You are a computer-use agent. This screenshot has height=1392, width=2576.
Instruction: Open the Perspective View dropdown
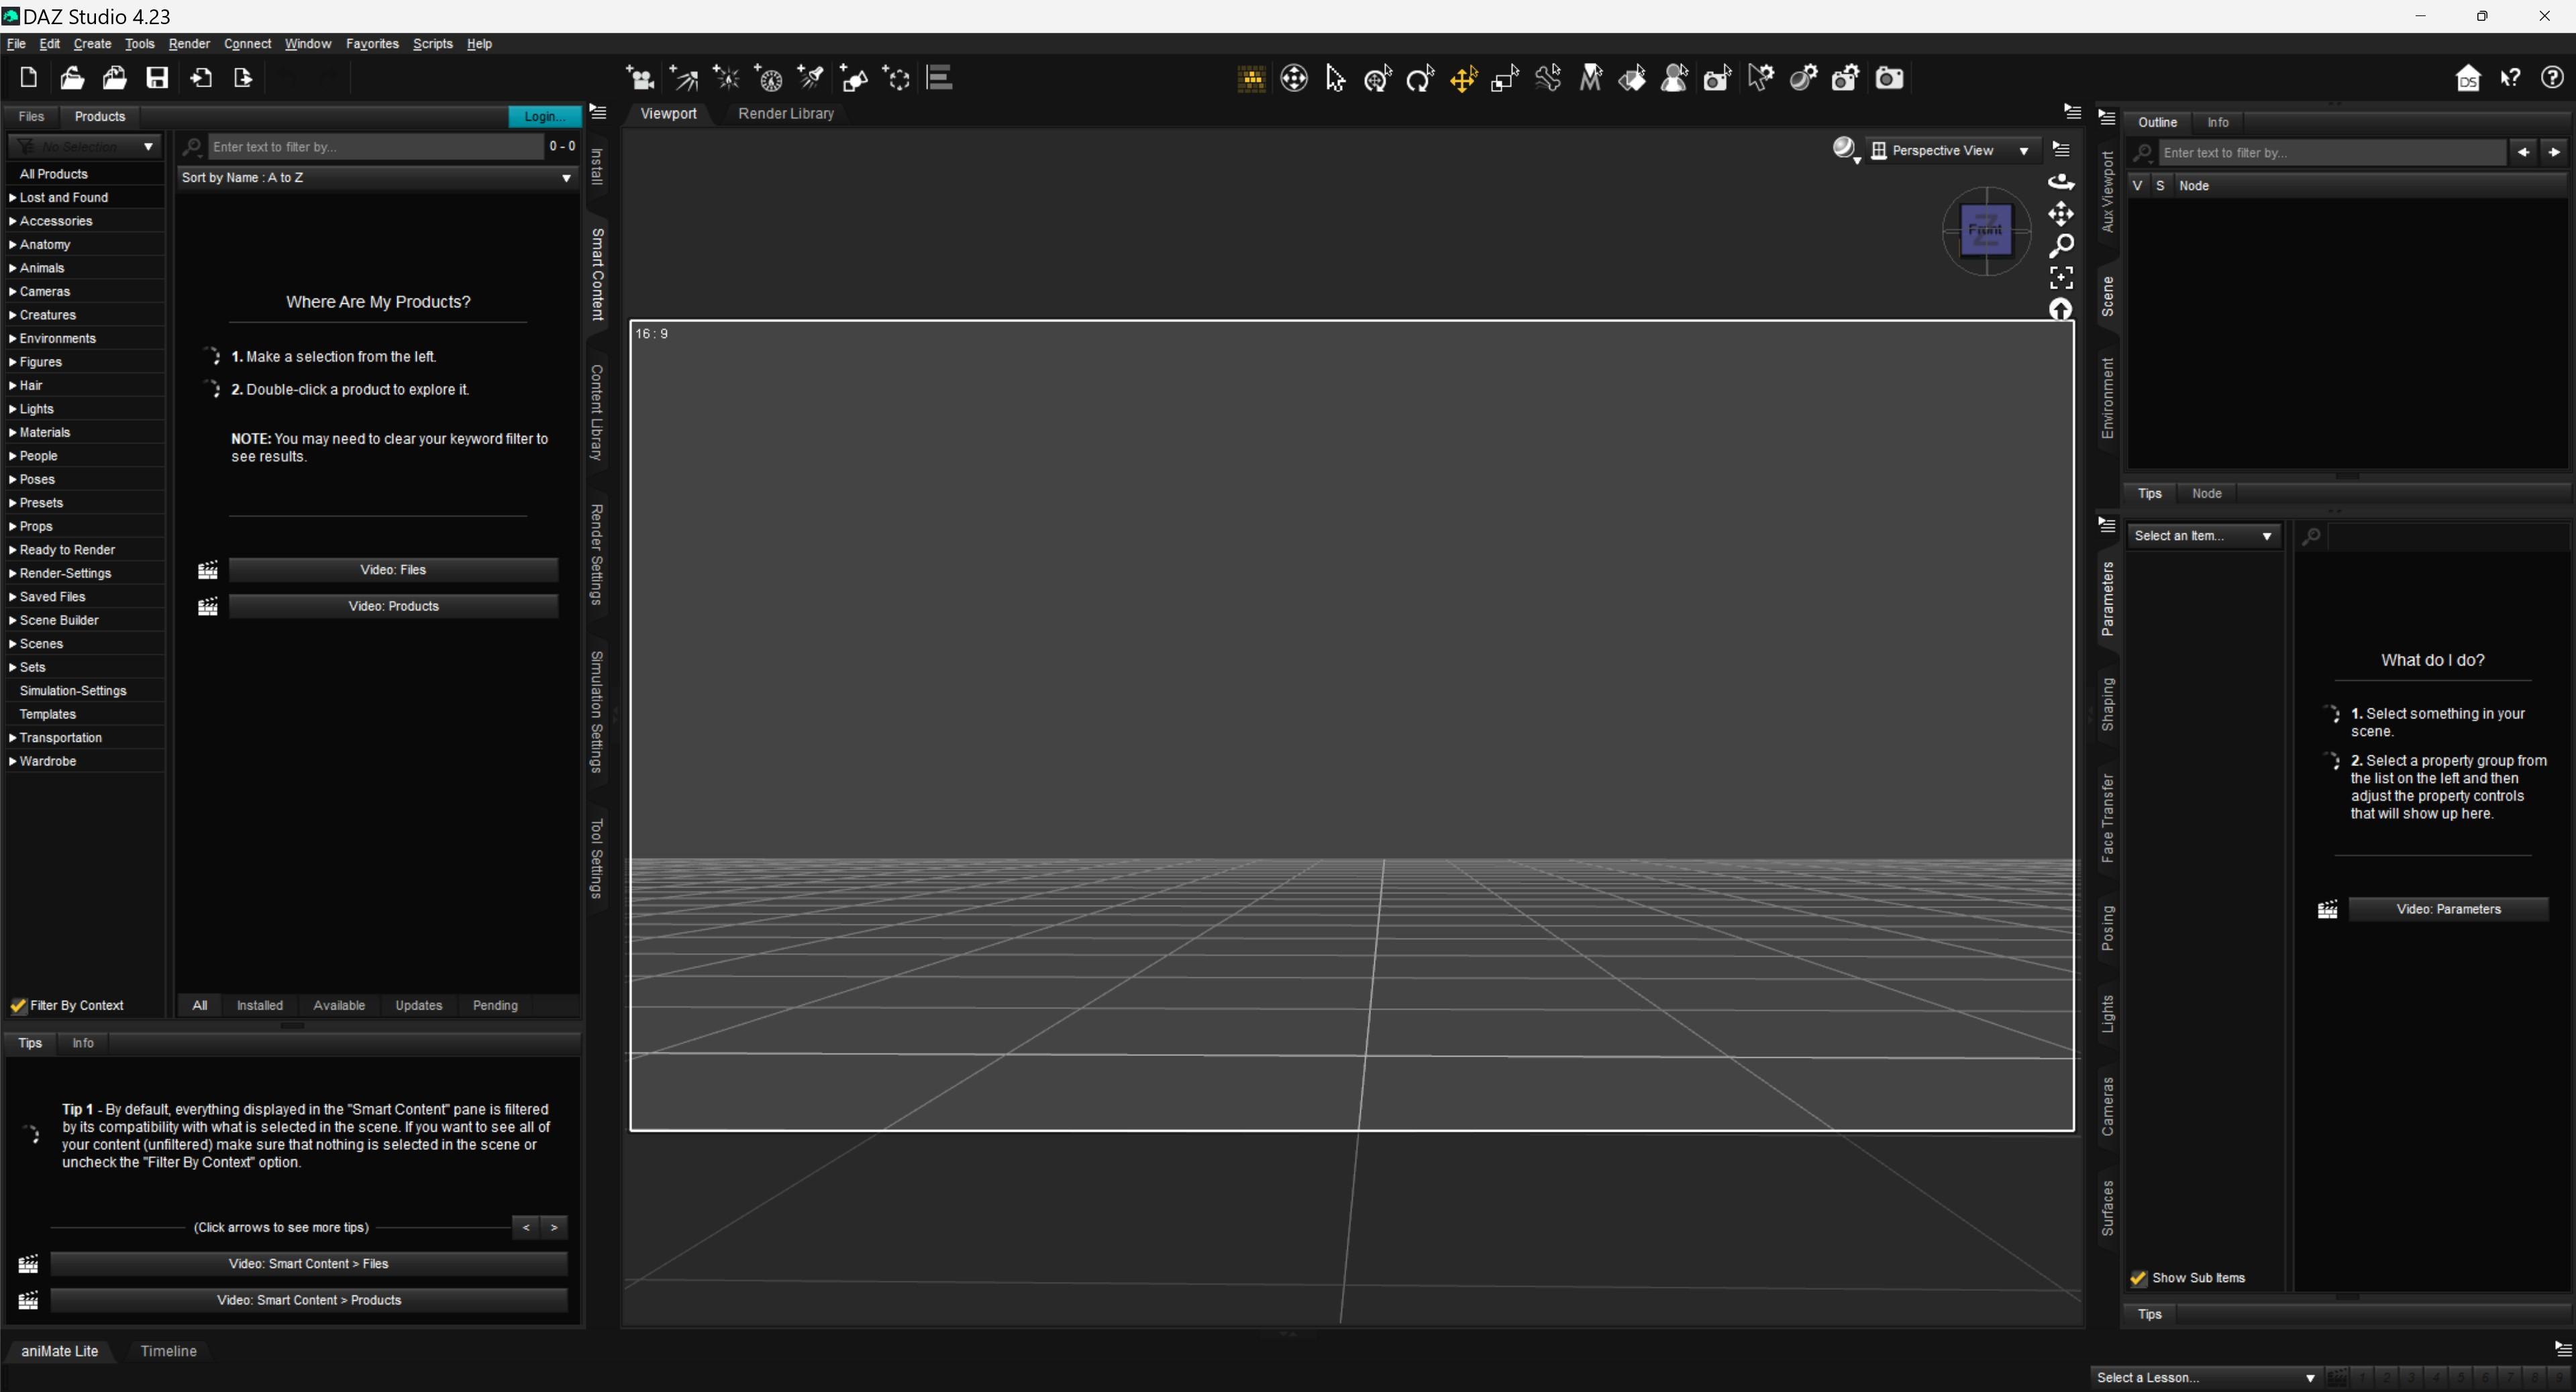tap(1951, 150)
